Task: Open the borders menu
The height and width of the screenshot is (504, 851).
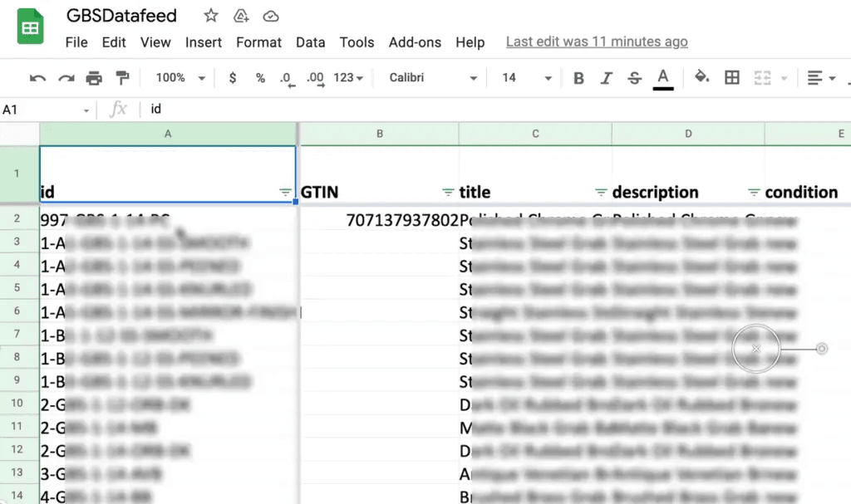Action: pyautogui.click(x=732, y=77)
